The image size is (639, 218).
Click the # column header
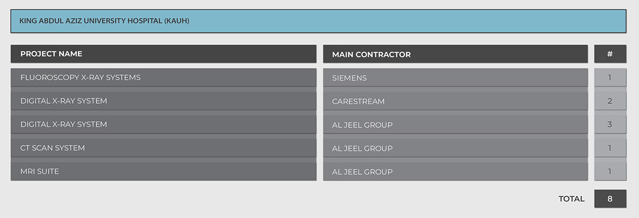click(x=610, y=54)
